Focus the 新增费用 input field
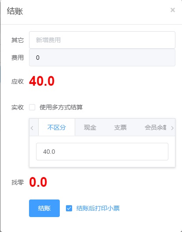 (102, 40)
